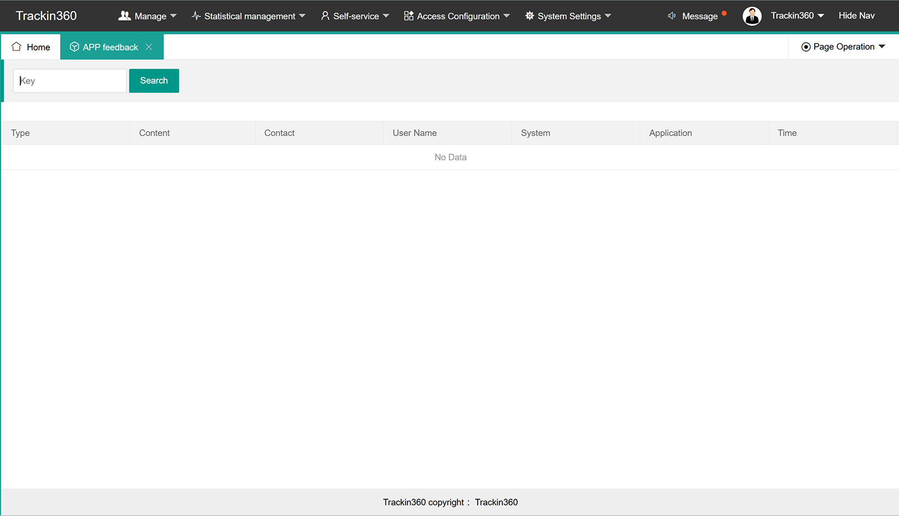Screen dimensions: 899x516
Task: Click the Search button
Action: pos(154,81)
